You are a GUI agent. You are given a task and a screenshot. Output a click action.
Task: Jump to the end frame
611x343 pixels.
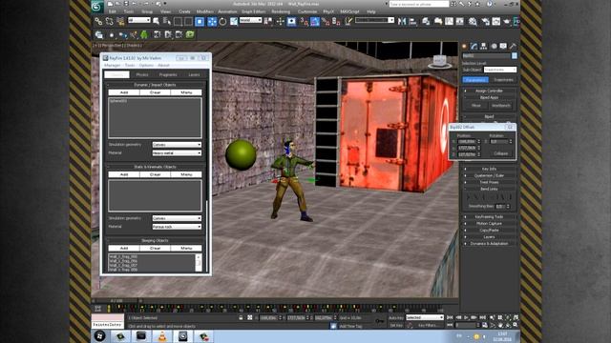click(x=482, y=317)
